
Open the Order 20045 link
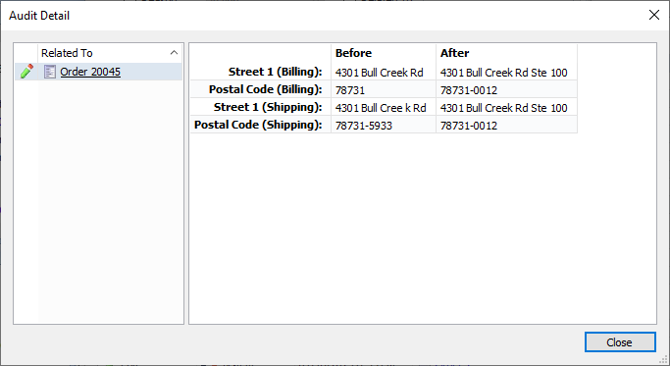point(90,72)
